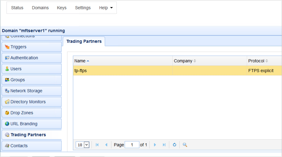The width and height of the screenshot is (282, 157).
Task: Open the Status menu item
Action: pyautogui.click(x=17, y=8)
